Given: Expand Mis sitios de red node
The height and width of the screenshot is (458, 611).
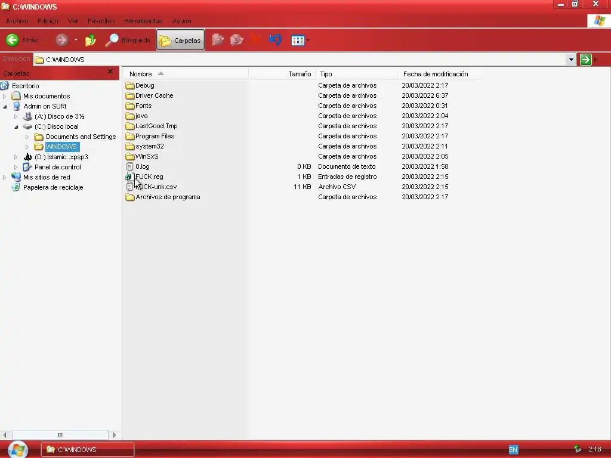Looking at the screenshot, I should click(x=5, y=177).
